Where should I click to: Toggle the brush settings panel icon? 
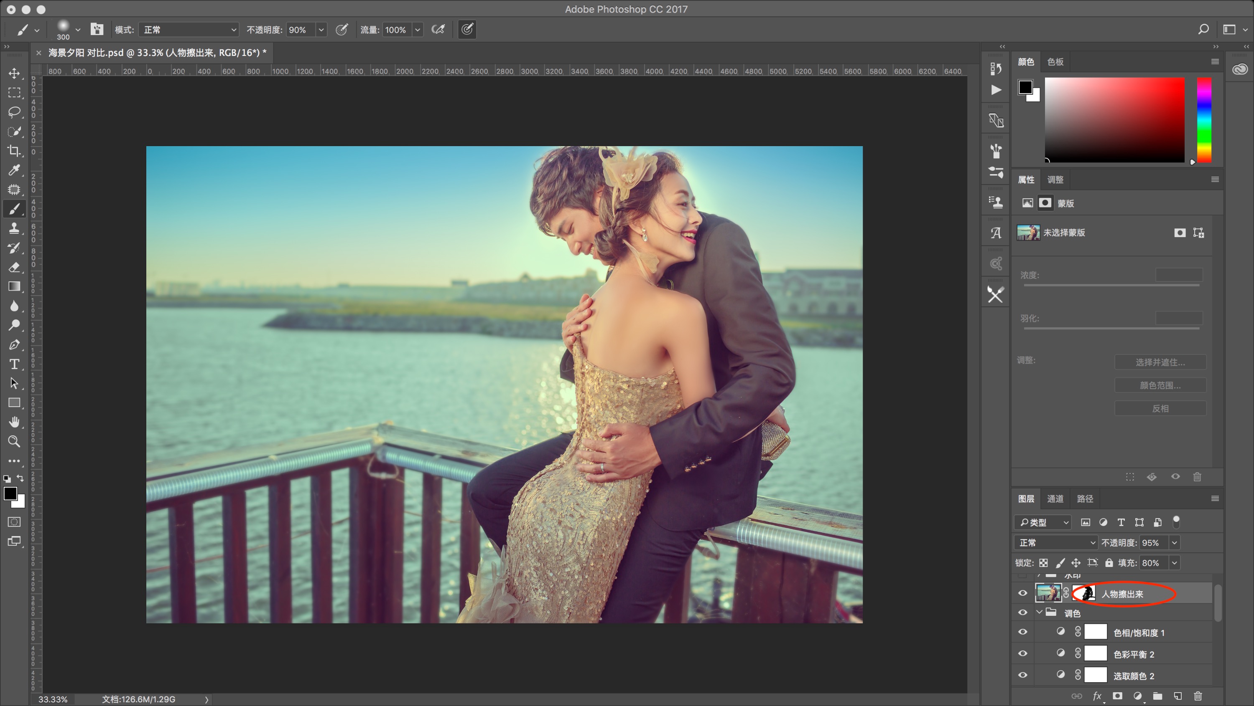point(97,30)
